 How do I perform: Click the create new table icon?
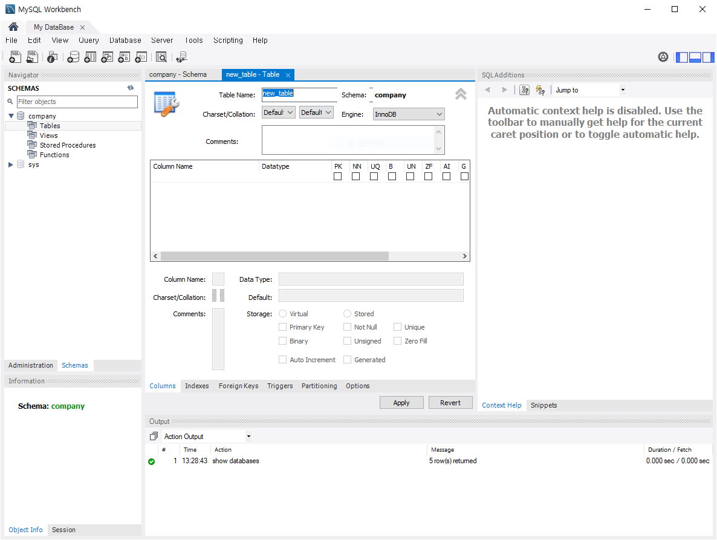pyautogui.click(x=90, y=57)
